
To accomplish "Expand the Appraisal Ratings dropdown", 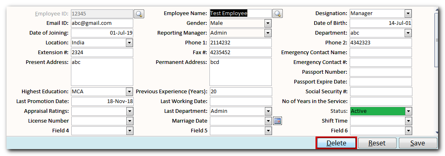I will click(x=130, y=111).
